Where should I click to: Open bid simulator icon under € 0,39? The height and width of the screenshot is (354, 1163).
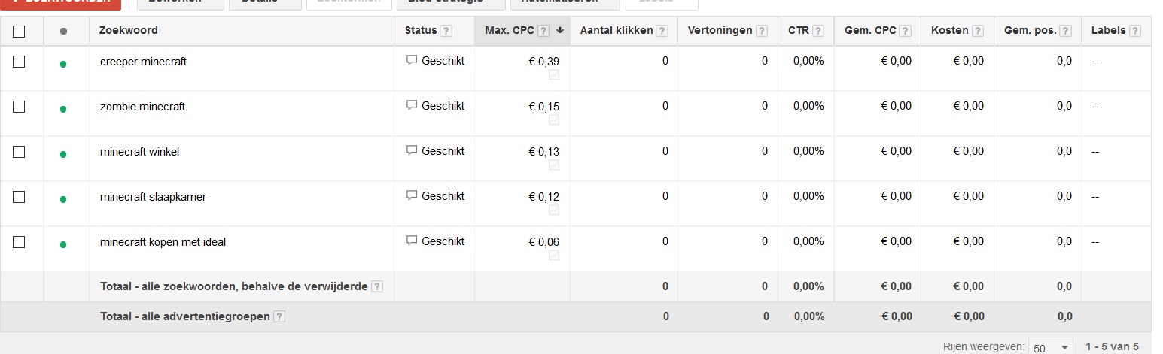[x=554, y=75]
